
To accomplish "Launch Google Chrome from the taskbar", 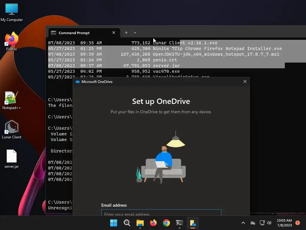I will (166, 223).
